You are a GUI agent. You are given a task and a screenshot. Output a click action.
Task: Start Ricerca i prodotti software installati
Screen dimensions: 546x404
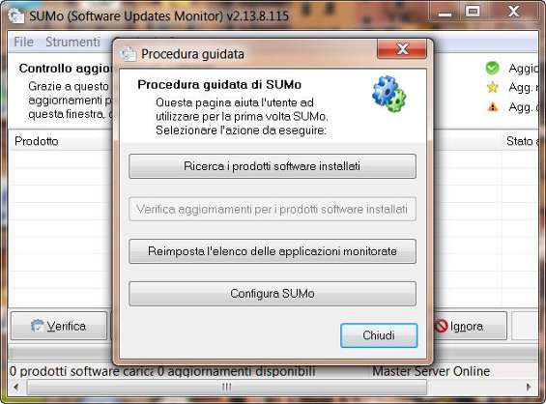[x=273, y=166]
